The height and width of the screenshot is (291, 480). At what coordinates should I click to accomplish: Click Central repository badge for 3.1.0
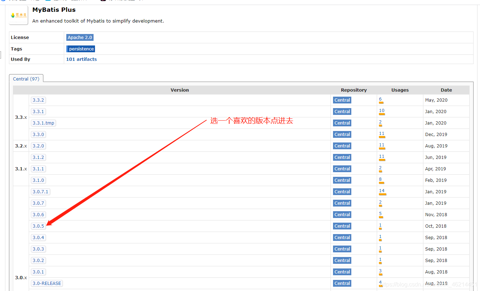coord(342,180)
